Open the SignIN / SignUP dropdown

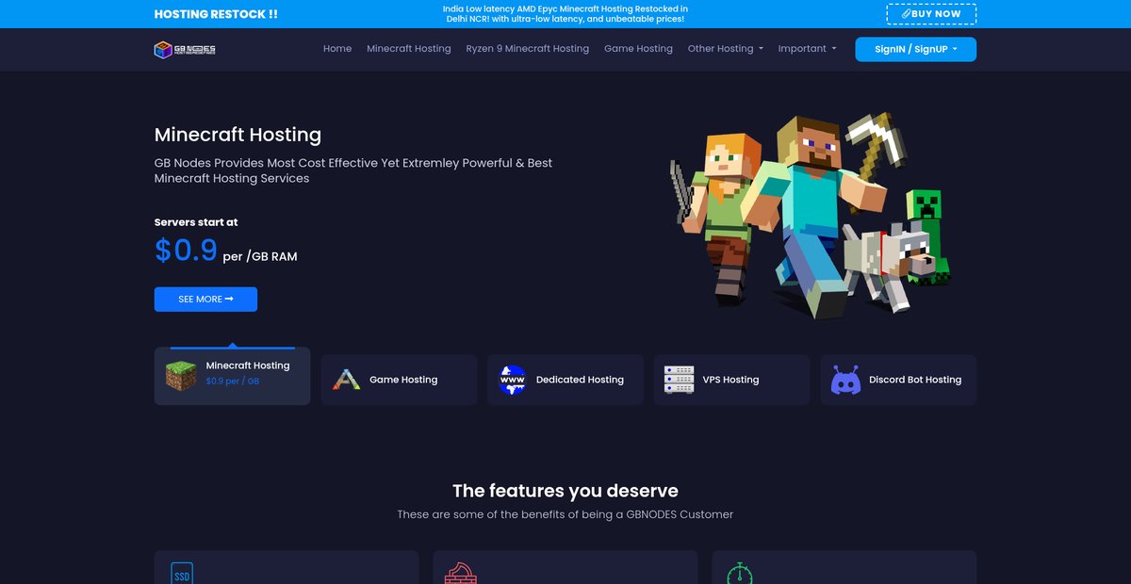pyautogui.click(x=916, y=49)
